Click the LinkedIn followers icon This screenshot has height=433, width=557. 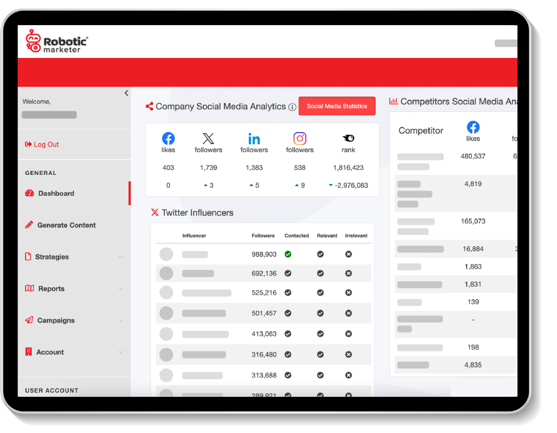pos(254,139)
